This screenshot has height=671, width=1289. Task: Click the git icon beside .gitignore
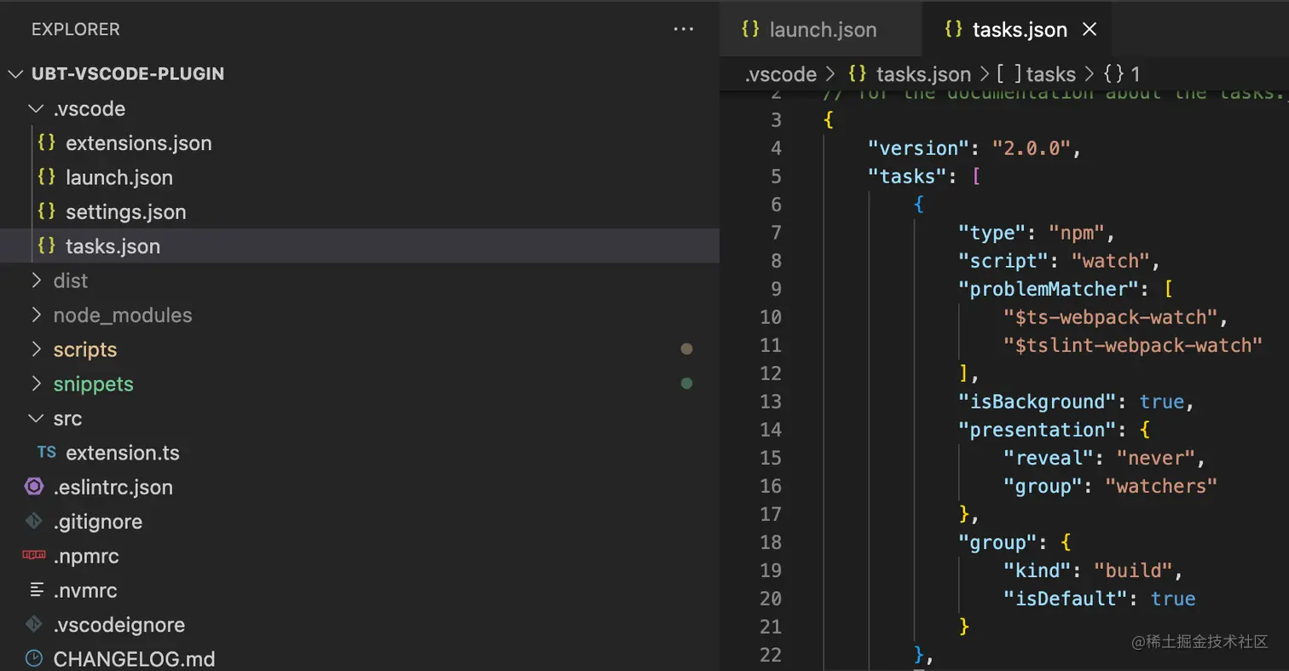point(34,521)
